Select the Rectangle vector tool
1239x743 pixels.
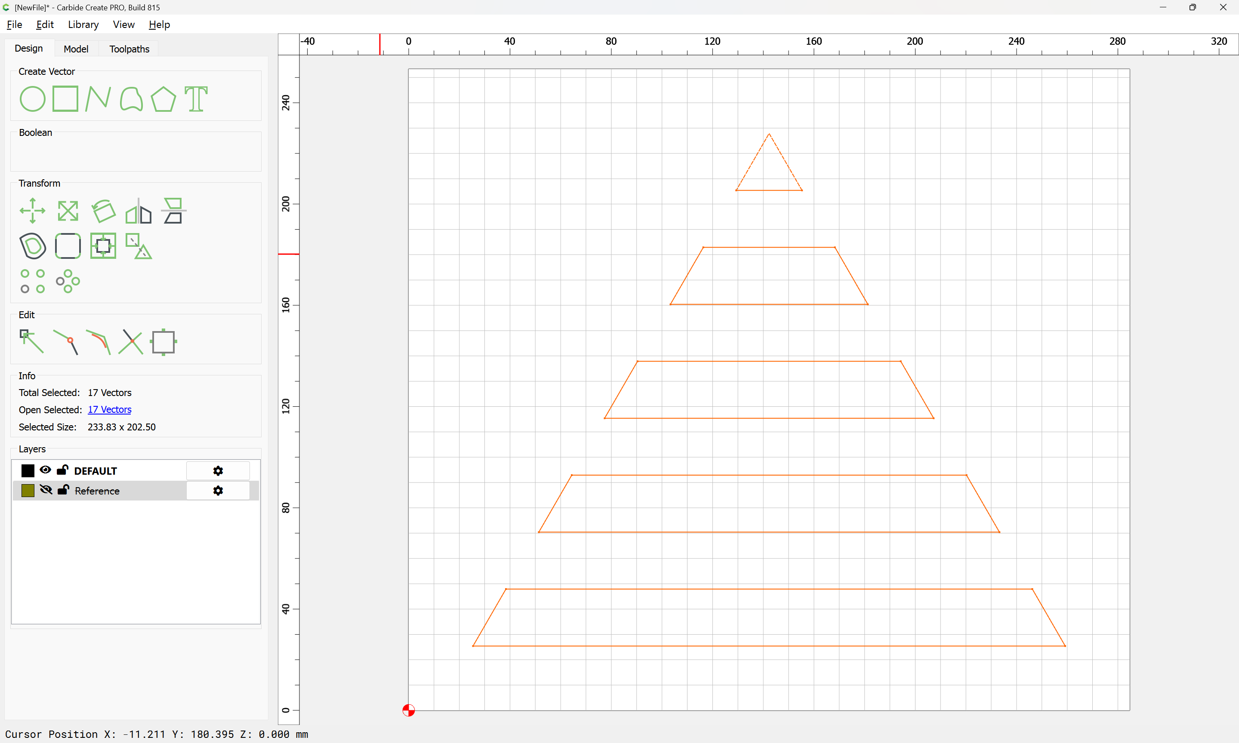pos(65,98)
